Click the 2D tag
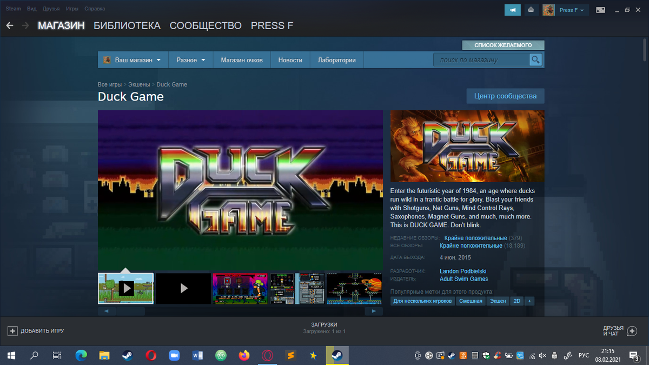 pyautogui.click(x=517, y=301)
